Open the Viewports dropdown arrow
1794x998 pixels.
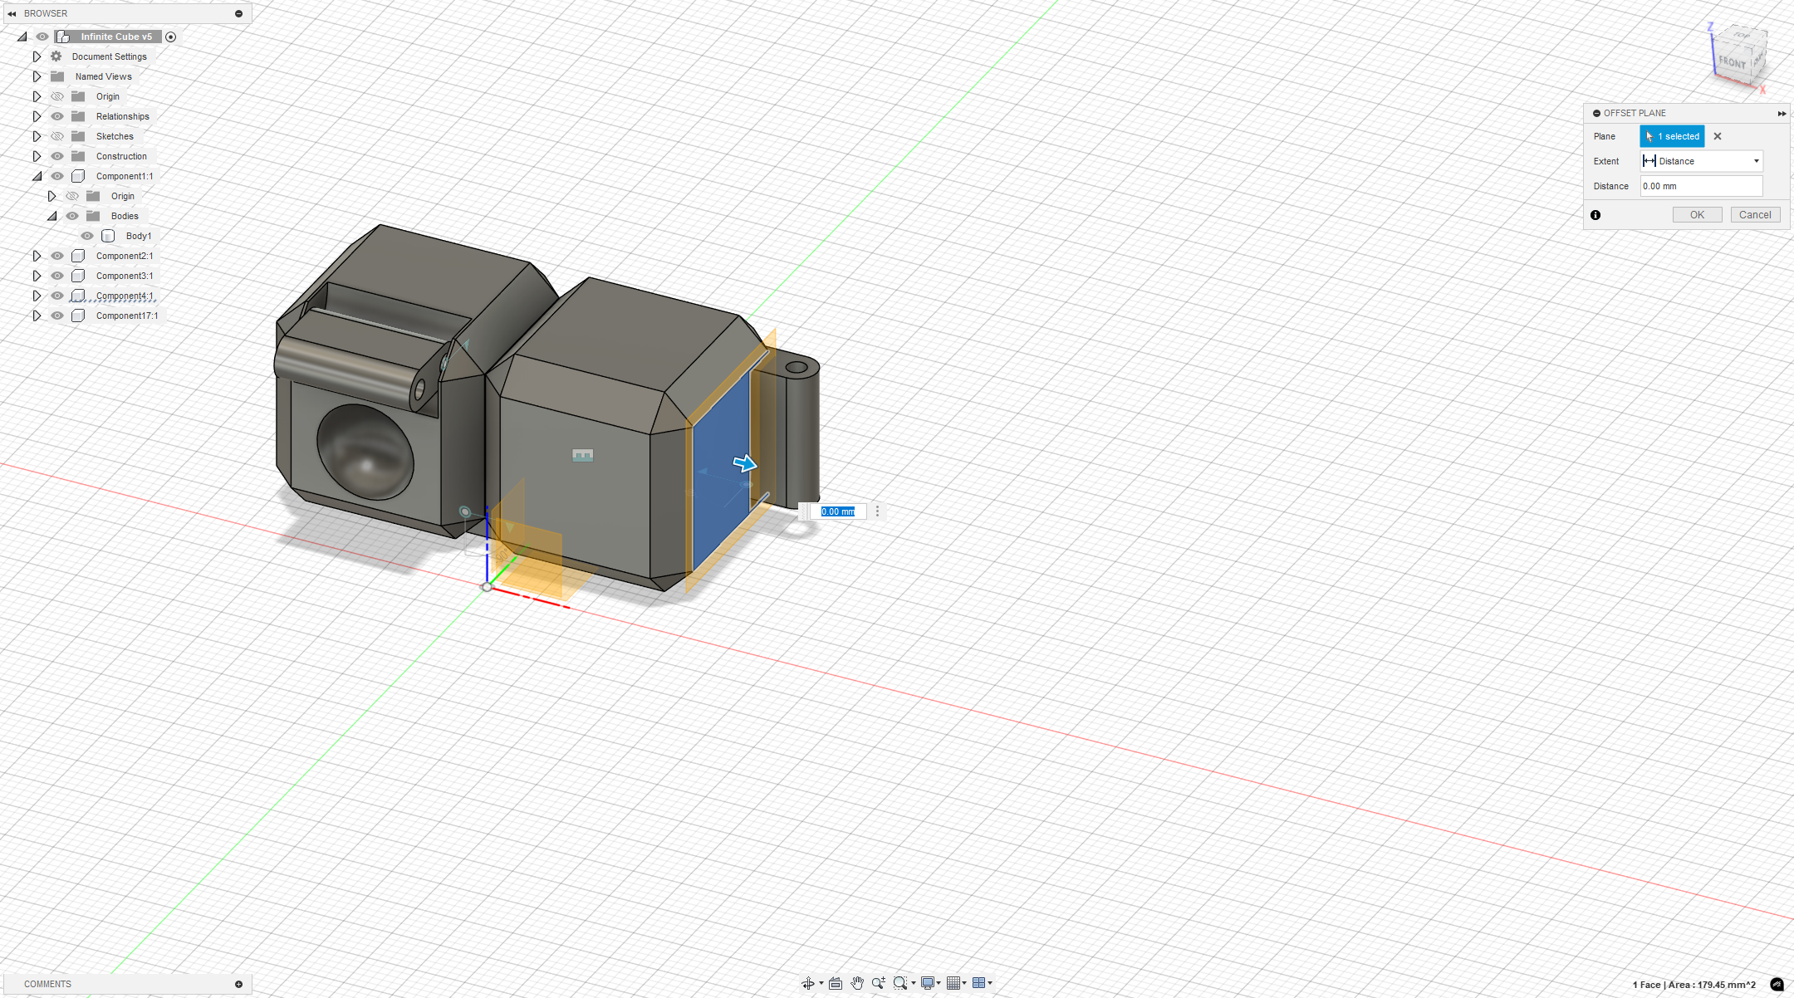tap(990, 983)
